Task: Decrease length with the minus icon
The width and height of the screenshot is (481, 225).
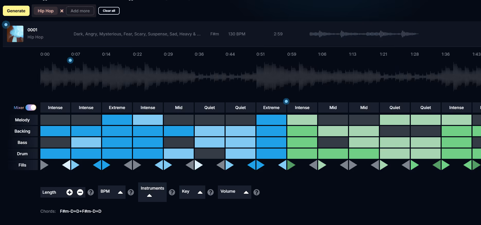Action: (x=80, y=192)
